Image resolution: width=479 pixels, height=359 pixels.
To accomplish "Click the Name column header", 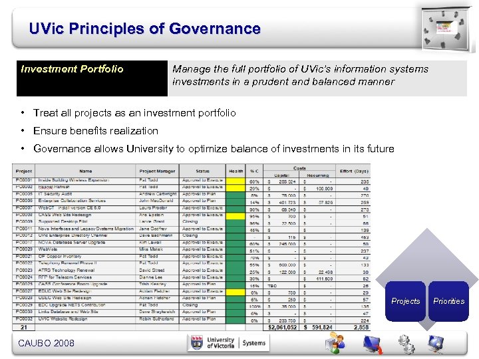I will click(x=86, y=171).
